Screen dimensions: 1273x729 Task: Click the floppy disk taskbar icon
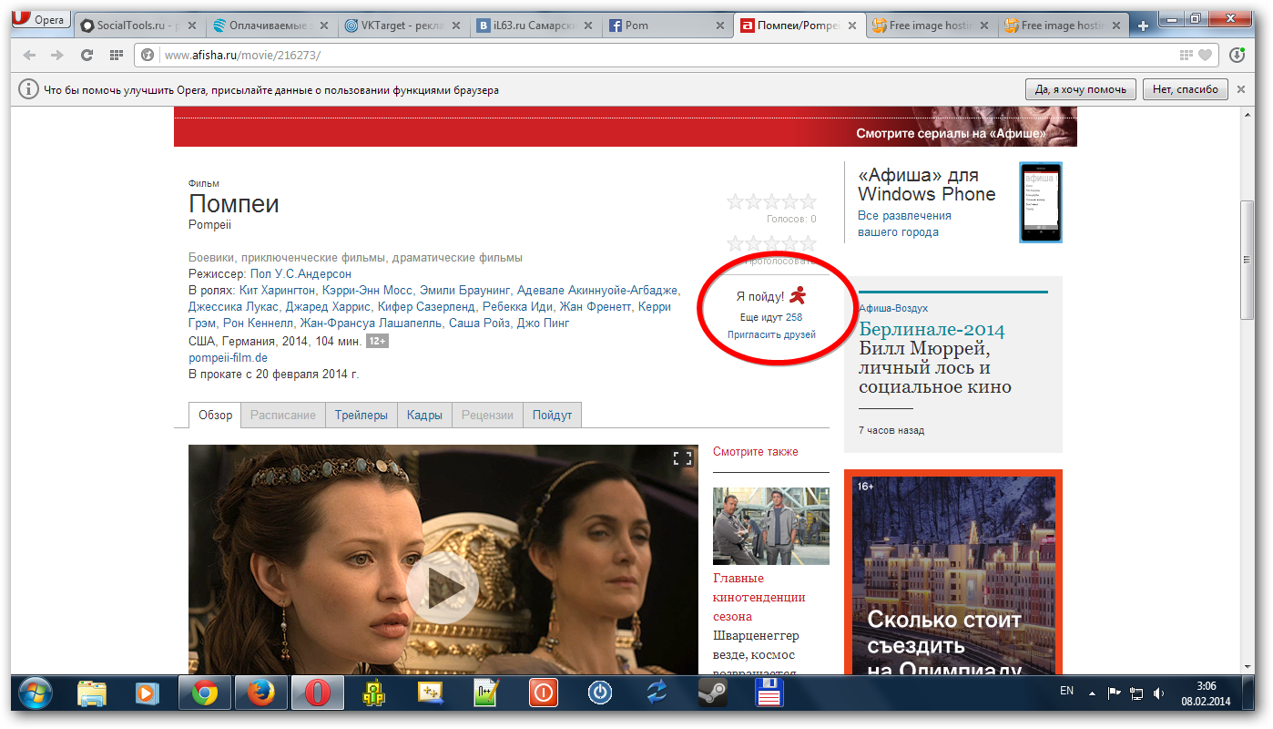(x=769, y=694)
